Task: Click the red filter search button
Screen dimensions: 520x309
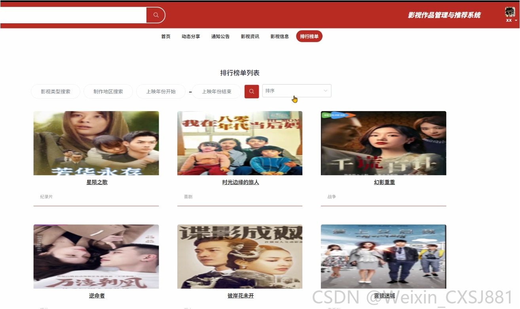Action: (x=252, y=91)
